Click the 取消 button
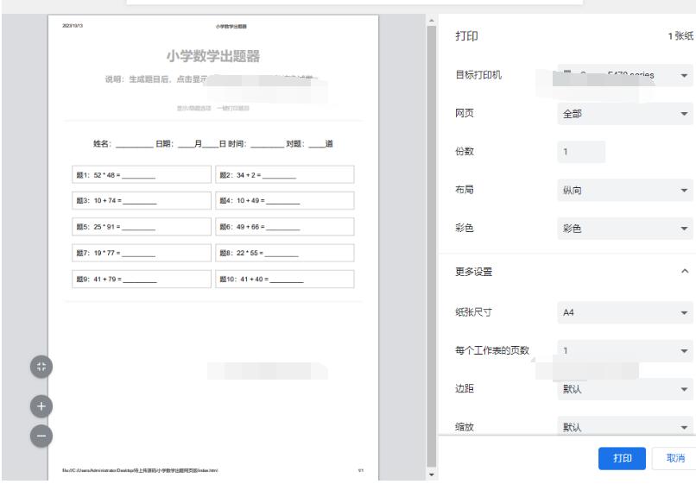Screen dimensions: 696x484 pyautogui.click(x=674, y=458)
